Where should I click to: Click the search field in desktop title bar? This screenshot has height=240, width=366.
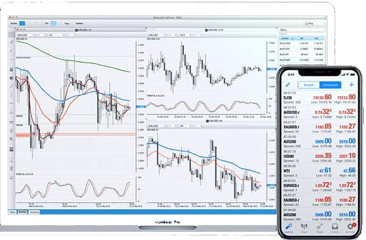coord(308,23)
